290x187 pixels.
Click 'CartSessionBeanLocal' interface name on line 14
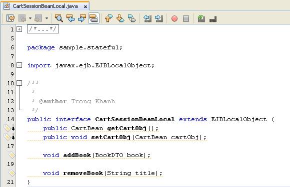135,119
